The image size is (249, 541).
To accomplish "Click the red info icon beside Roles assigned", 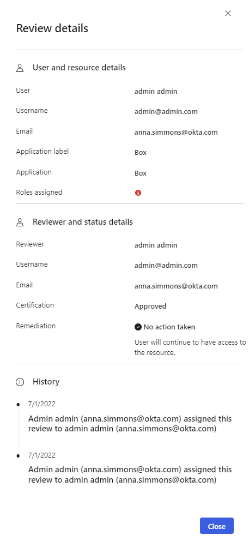I will 138,193.
